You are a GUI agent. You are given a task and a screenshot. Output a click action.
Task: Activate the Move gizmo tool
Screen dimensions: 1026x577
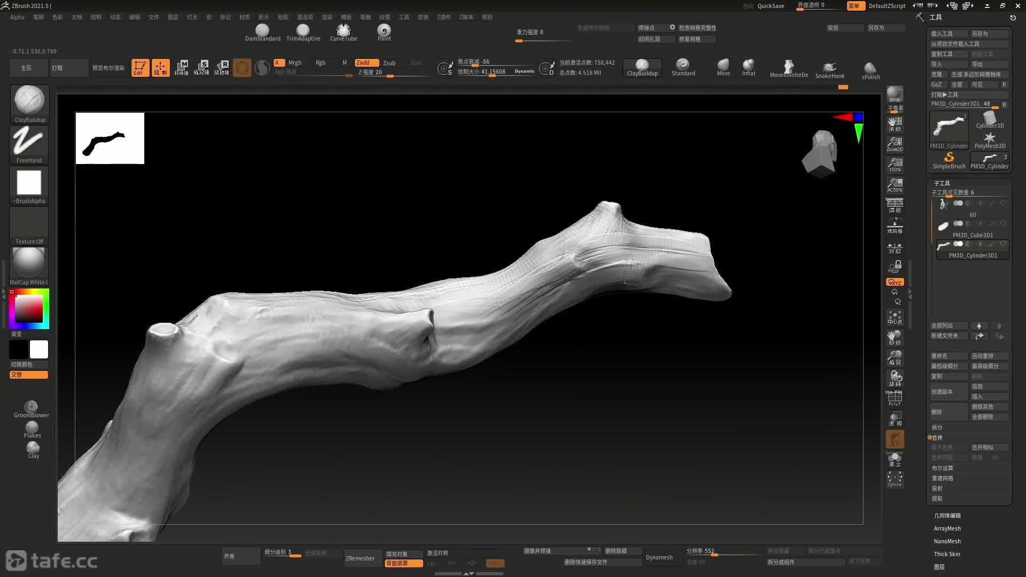(181, 68)
